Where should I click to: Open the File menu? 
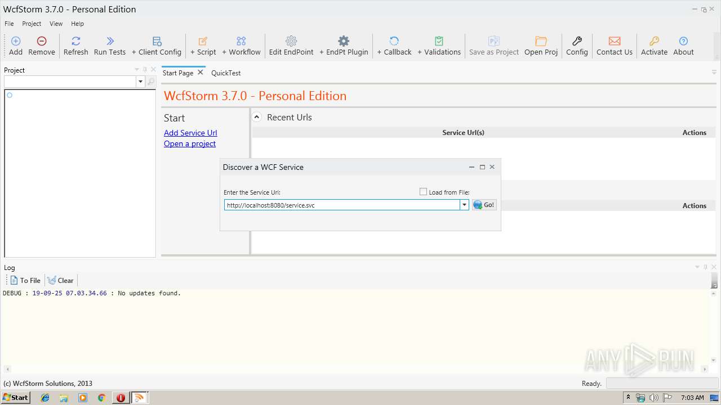(x=9, y=24)
